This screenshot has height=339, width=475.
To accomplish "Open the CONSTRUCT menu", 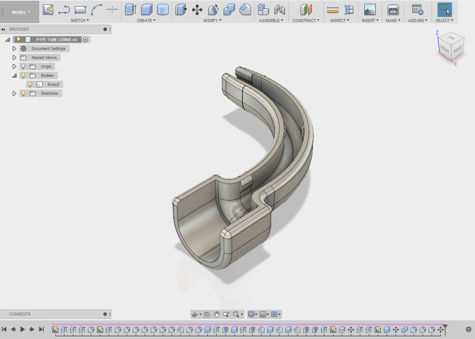I will coord(306,21).
